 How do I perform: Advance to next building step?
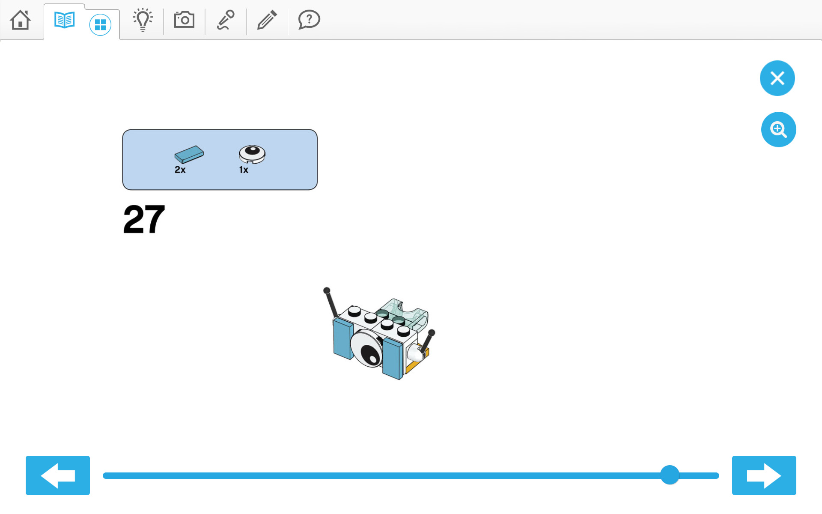coord(764,475)
